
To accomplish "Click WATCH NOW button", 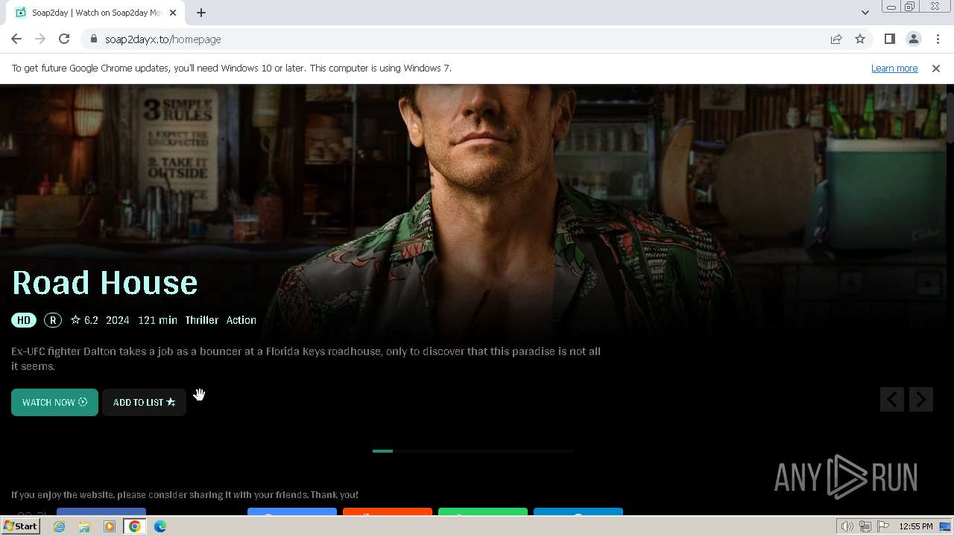I will [x=54, y=402].
